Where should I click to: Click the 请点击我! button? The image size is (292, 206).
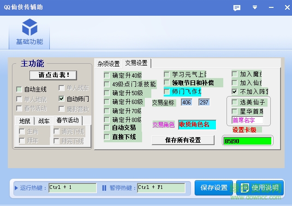(53, 75)
